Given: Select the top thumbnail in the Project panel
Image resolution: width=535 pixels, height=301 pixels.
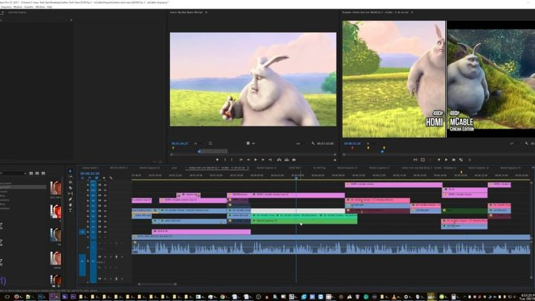Looking at the screenshot, I should click(x=56, y=188).
